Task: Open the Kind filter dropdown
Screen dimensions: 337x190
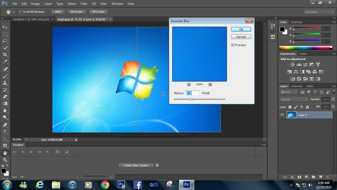Action: click(x=289, y=92)
